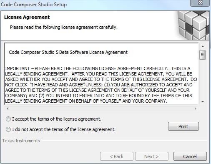Continue with the Next button
211x164 pixels.
coord(152,156)
